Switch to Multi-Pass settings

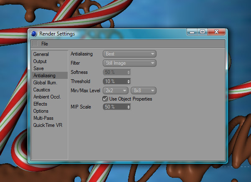tap(50, 118)
